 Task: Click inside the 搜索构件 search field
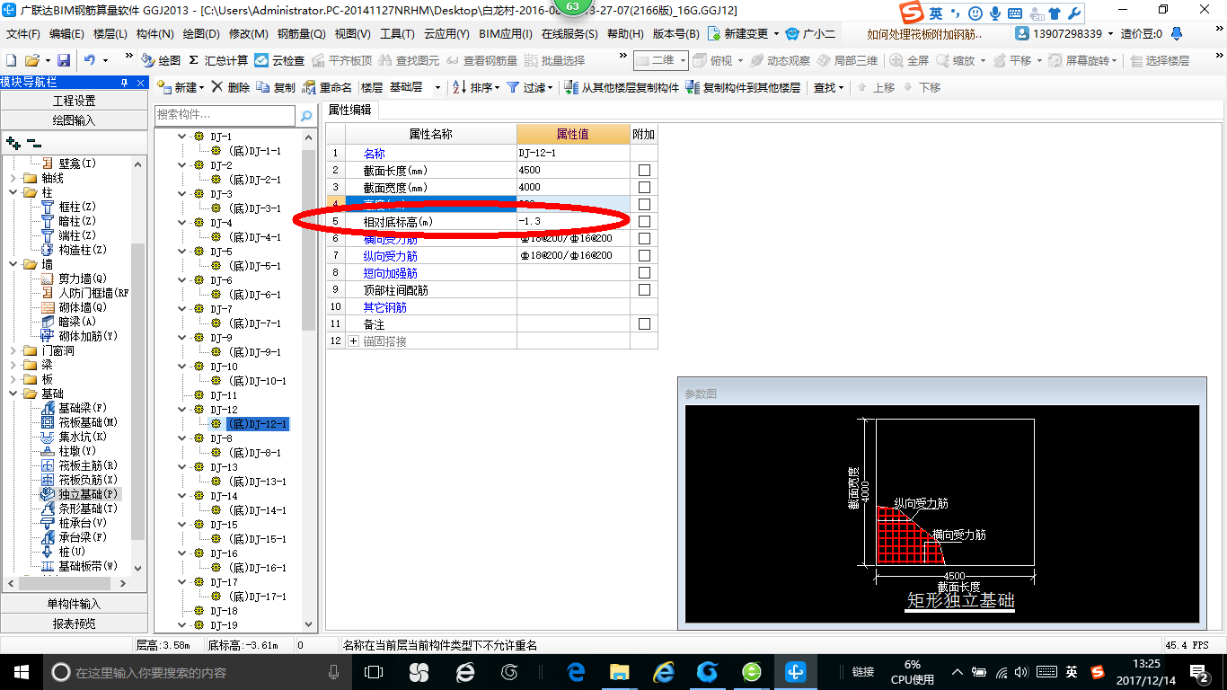click(225, 115)
